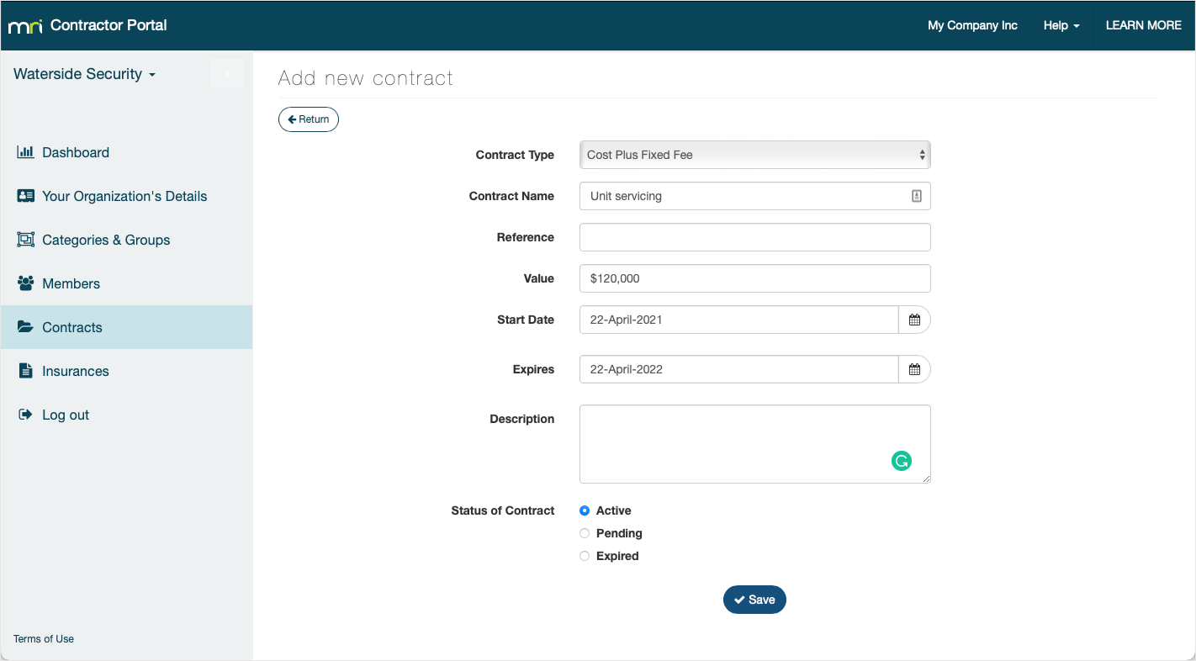Select the Dashboard chart icon
The width and height of the screenshot is (1196, 661).
[x=25, y=152]
